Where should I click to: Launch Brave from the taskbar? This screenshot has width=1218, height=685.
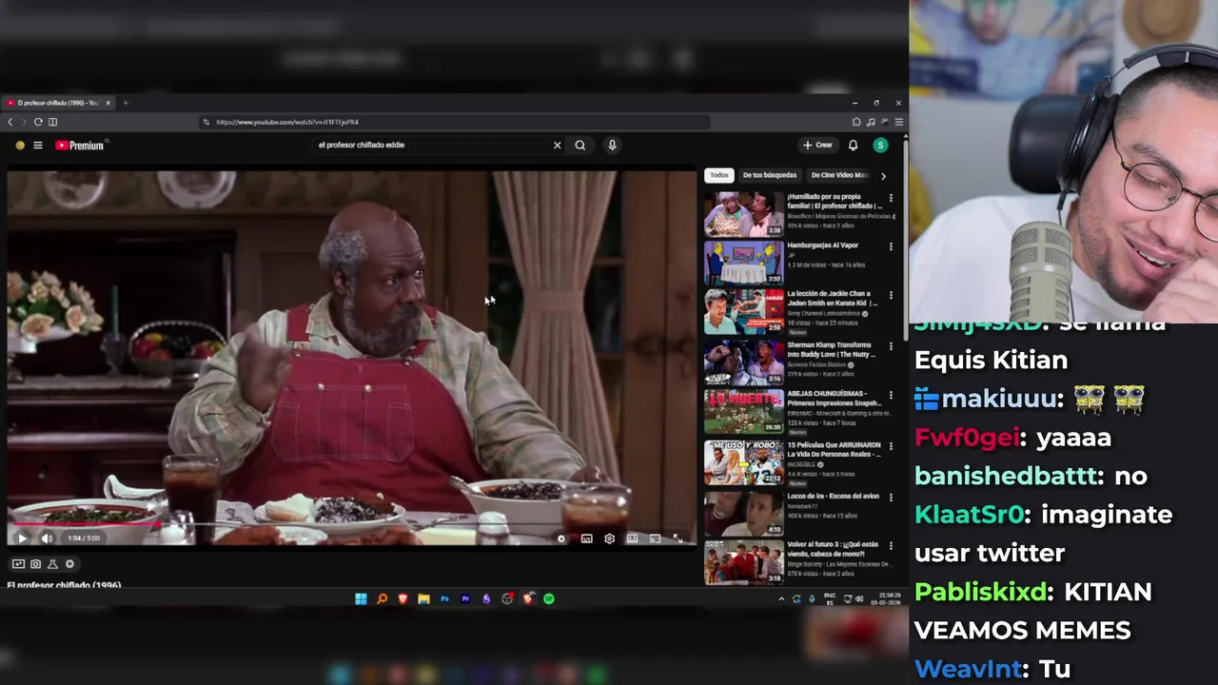point(403,598)
